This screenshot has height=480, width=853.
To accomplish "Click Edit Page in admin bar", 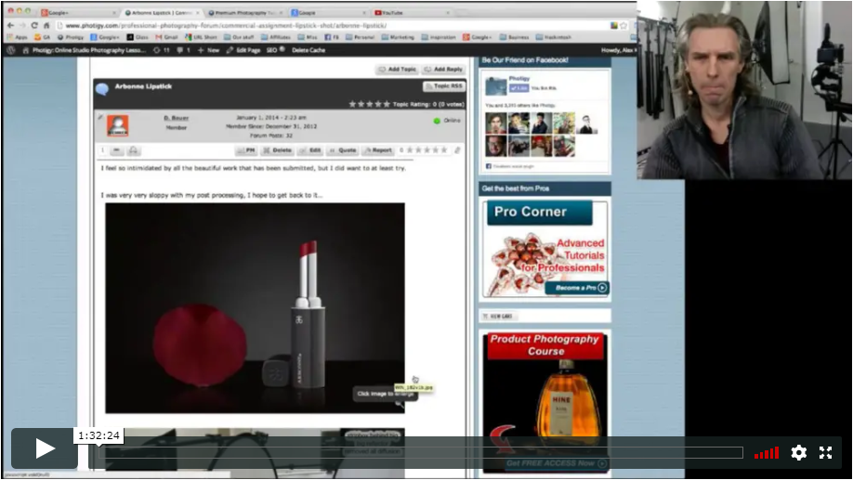I will pos(243,50).
